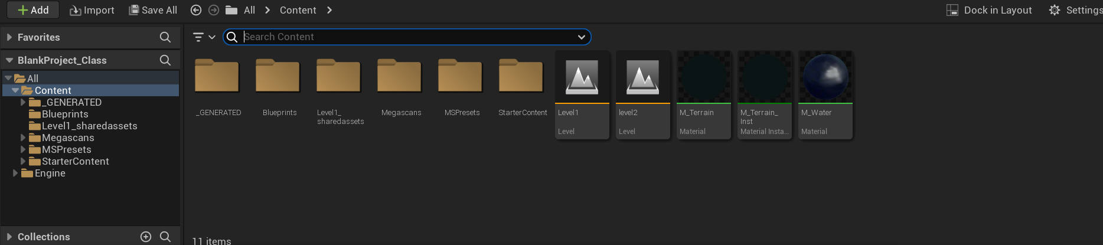Focus the Search Content input field
The width and height of the screenshot is (1103, 245).
point(407,37)
